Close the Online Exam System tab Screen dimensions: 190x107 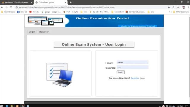[x=65, y=2]
